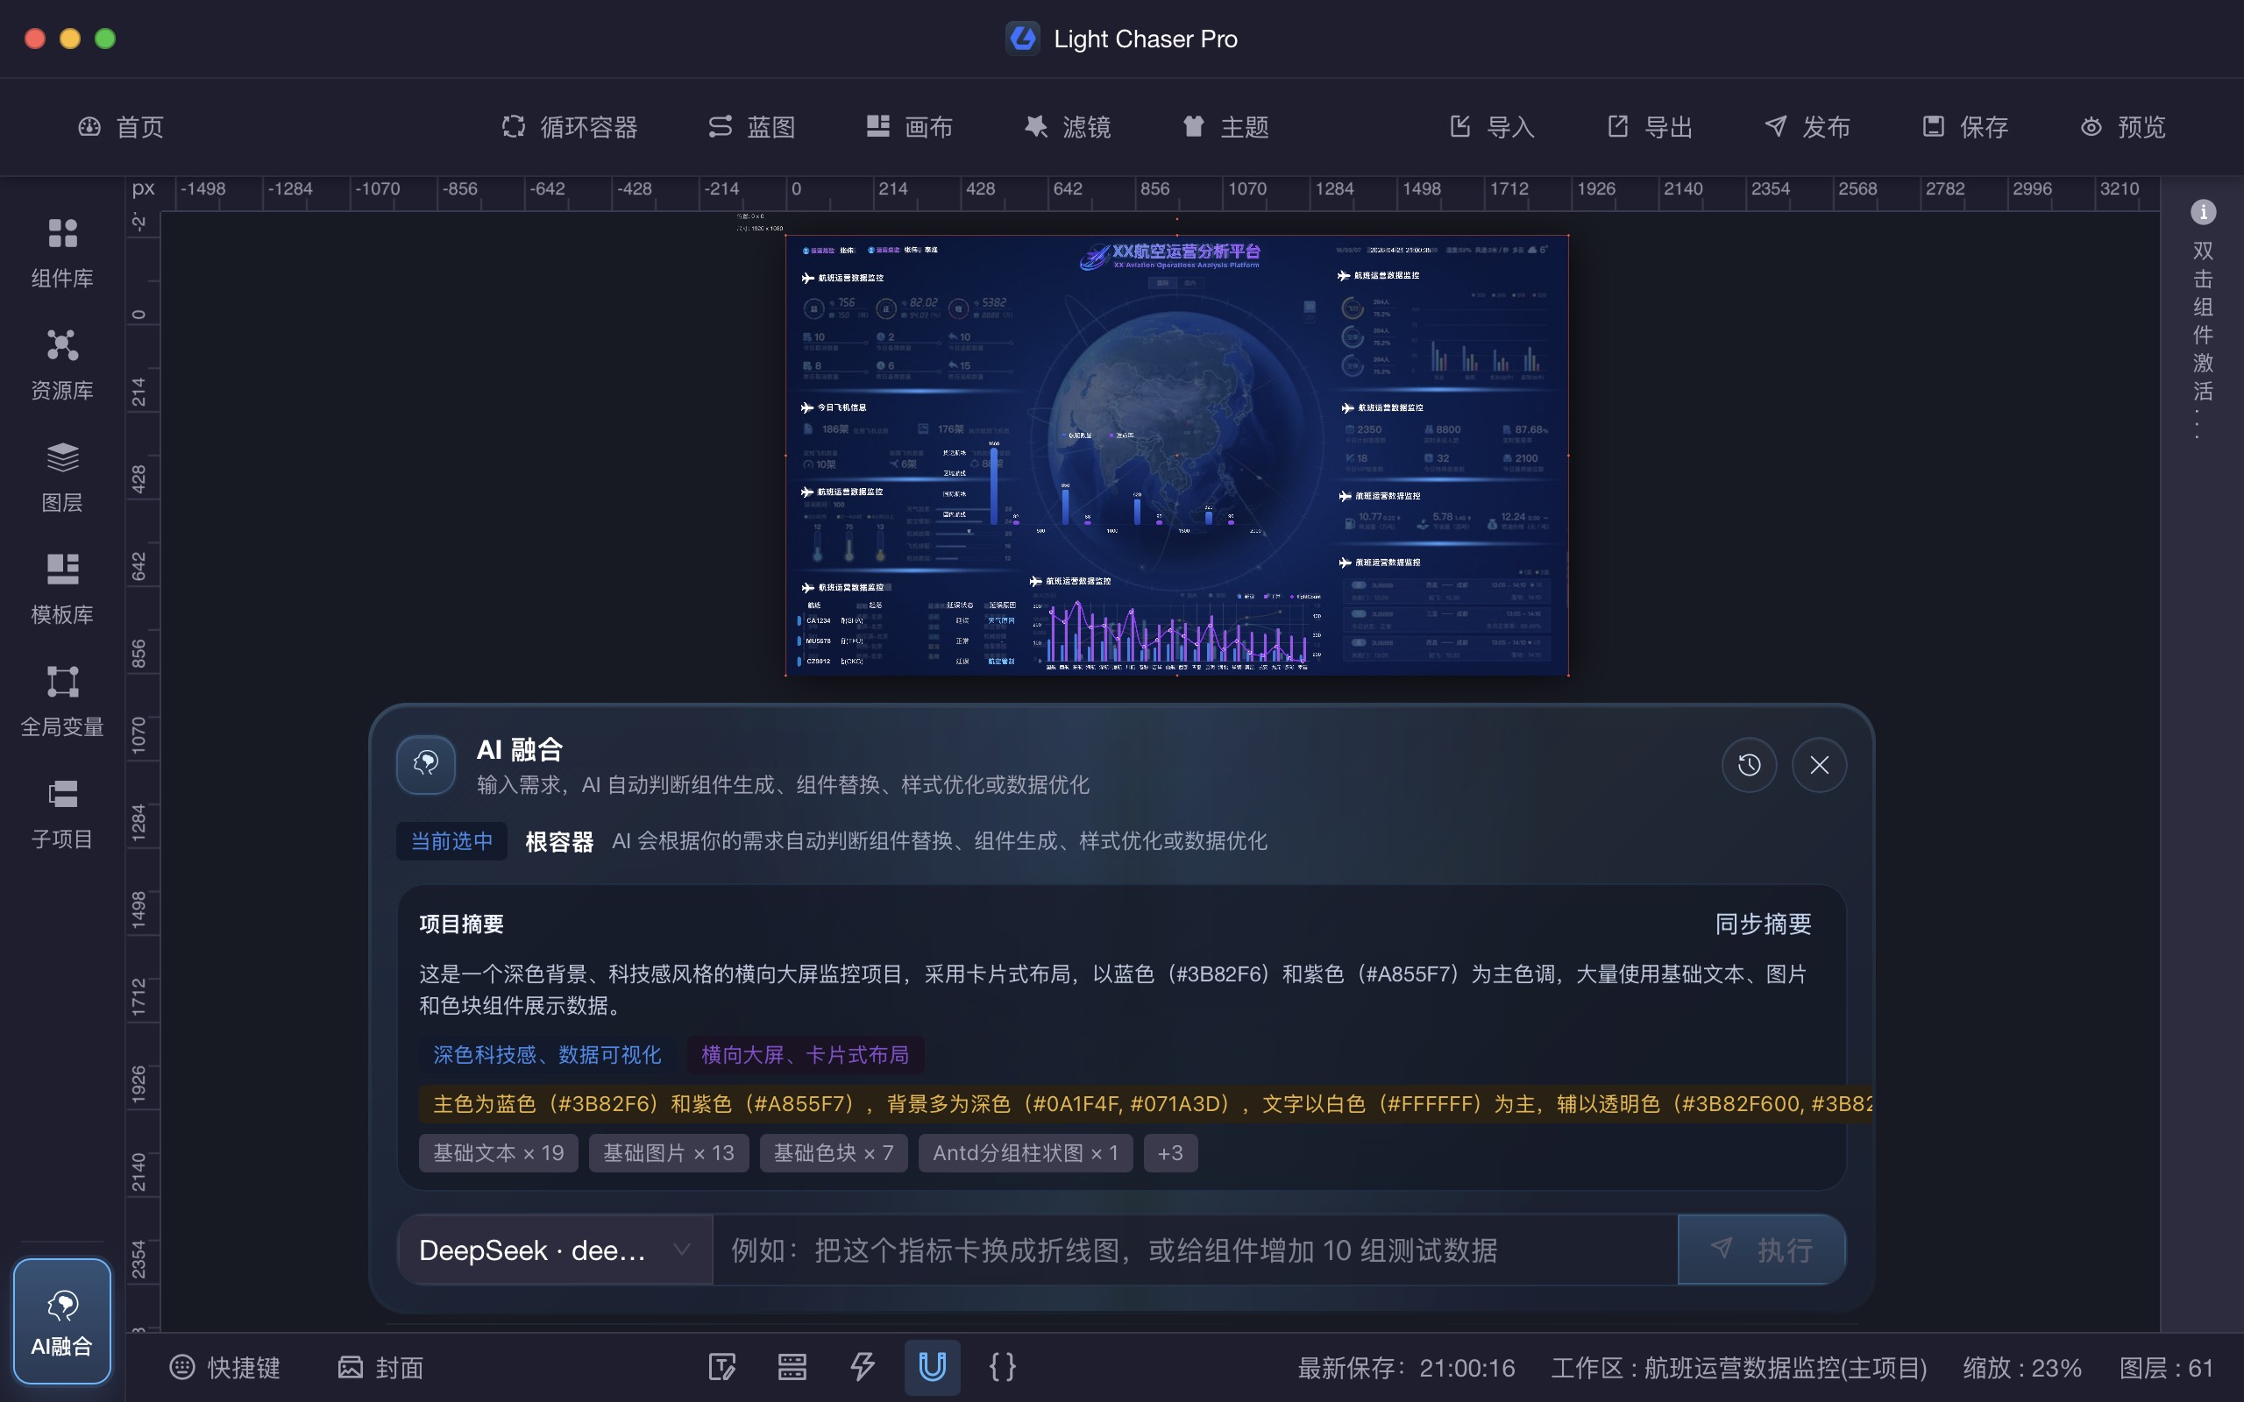The image size is (2244, 1402).
Task: Open the 资源库 resource library panel
Action: 62,365
